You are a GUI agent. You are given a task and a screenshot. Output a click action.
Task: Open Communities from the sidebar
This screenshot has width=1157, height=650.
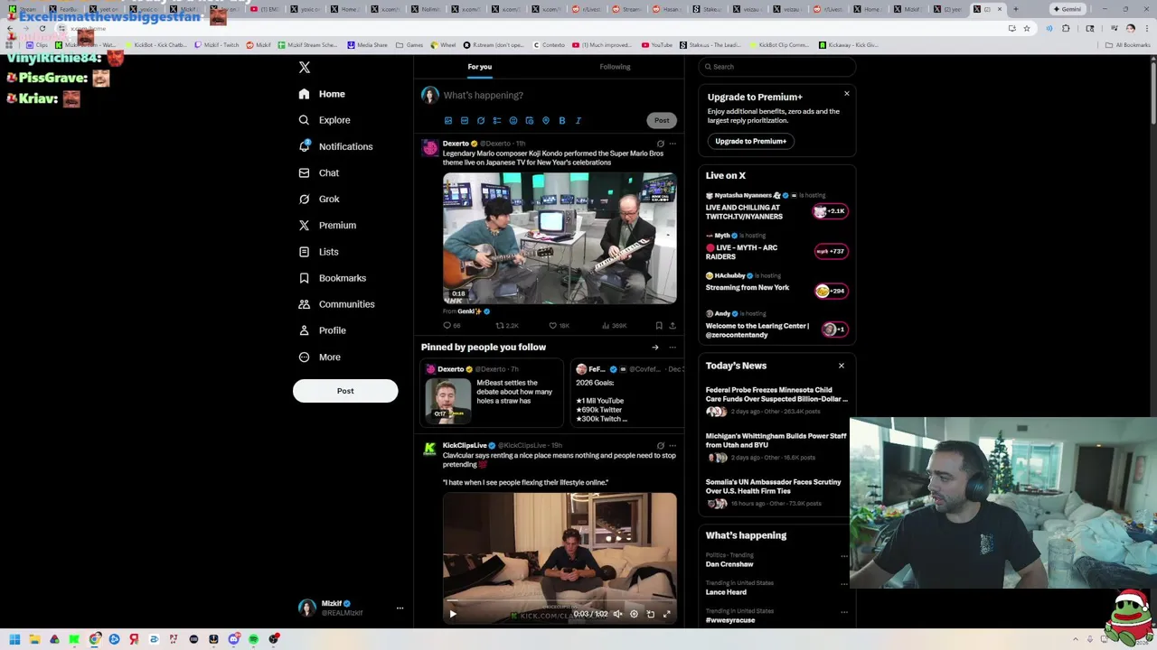point(335,304)
